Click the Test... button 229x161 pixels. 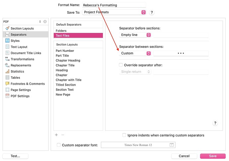pos(15,156)
